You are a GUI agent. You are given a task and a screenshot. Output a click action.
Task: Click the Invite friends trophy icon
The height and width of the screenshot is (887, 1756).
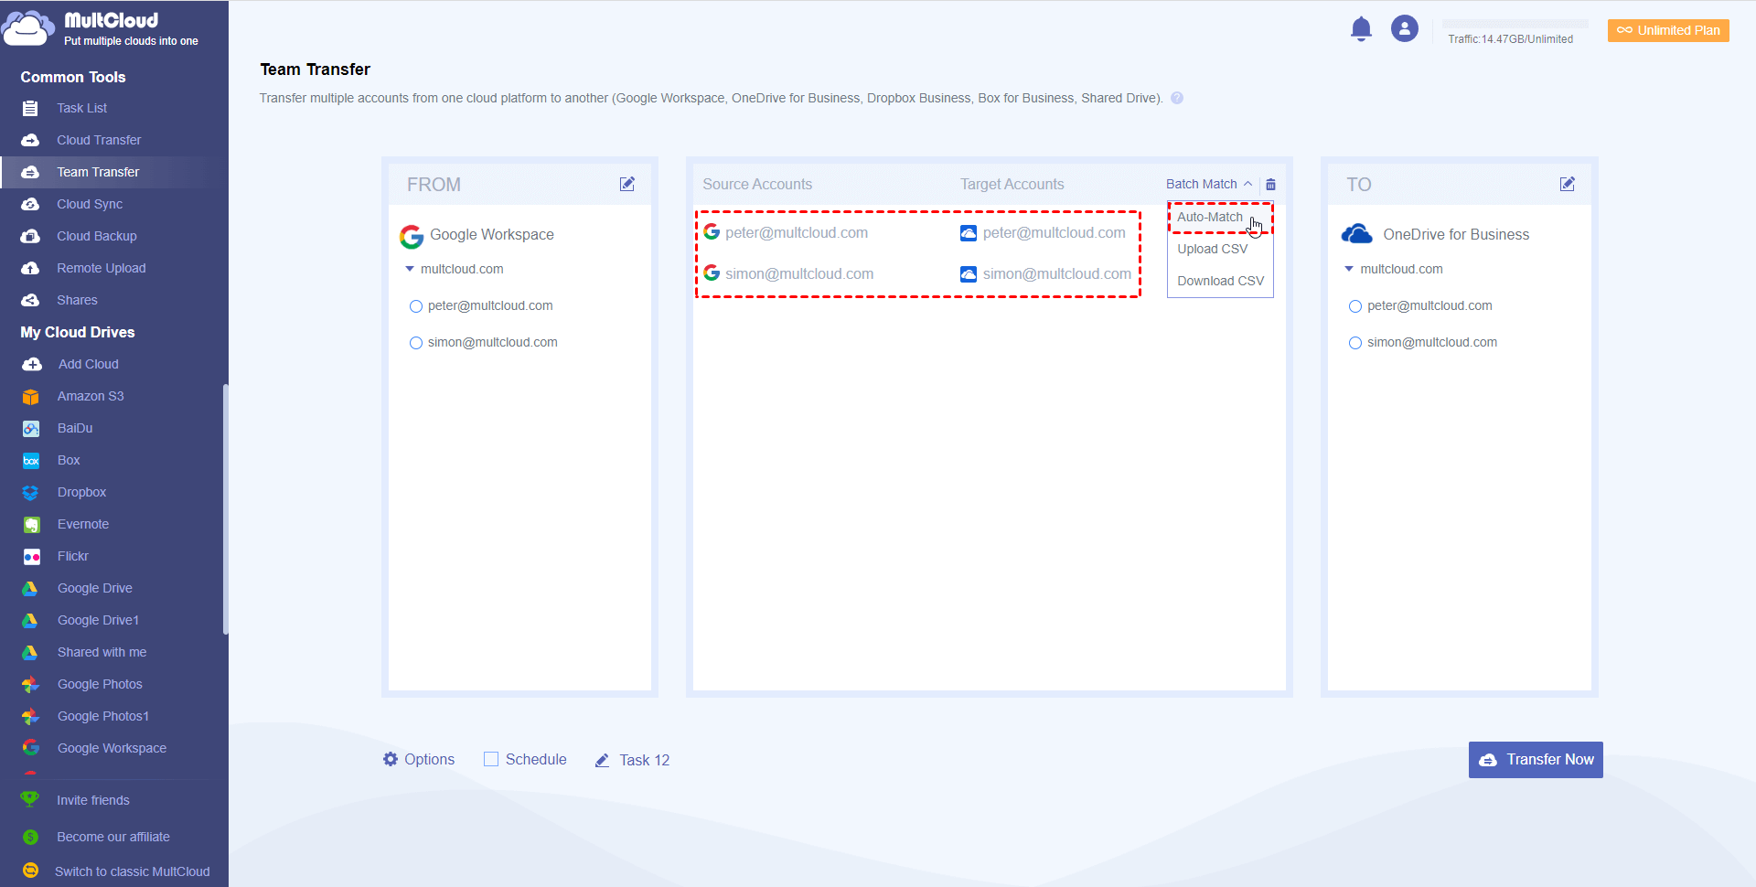[30, 799]
